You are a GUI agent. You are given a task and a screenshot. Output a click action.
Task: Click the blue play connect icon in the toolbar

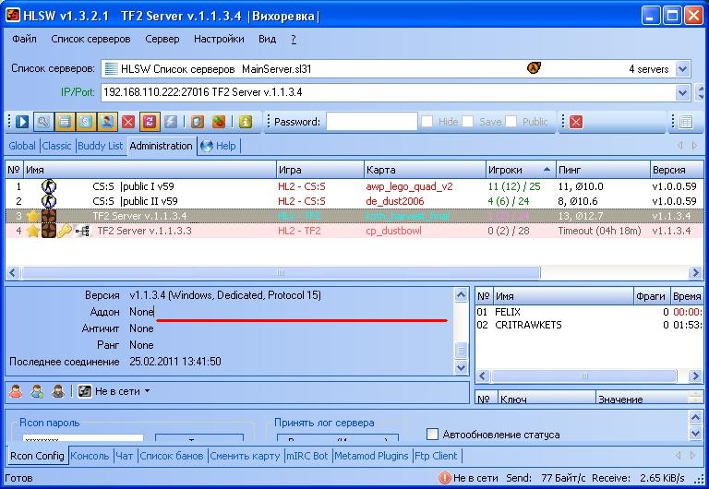pos(22,122)
